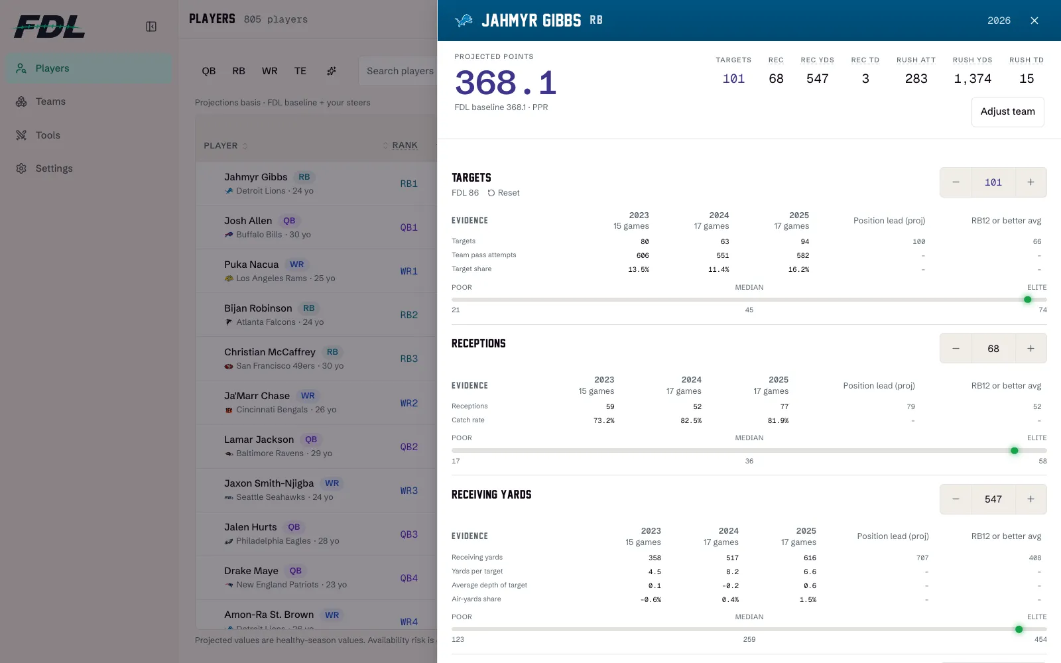Sort the list by the PLAYER column
Screen dimensions: 1061x663
click(x=225, y=146)
